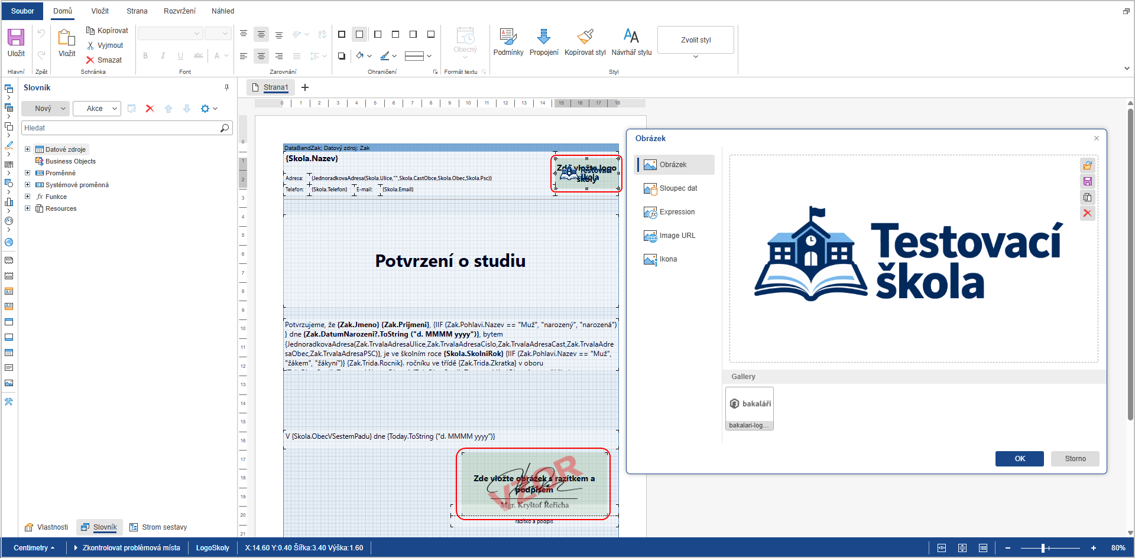Viewport: 1135px width, 558px height.
Task: Select the gauge component icon in sidebar
Action: (9, 221)
